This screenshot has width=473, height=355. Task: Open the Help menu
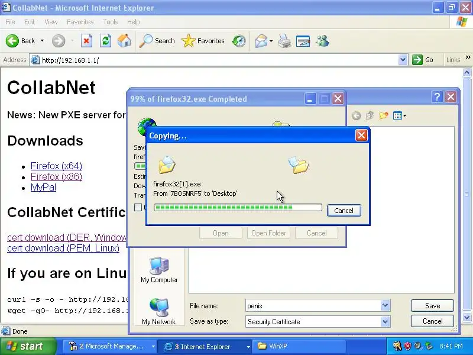click(134, 22)
